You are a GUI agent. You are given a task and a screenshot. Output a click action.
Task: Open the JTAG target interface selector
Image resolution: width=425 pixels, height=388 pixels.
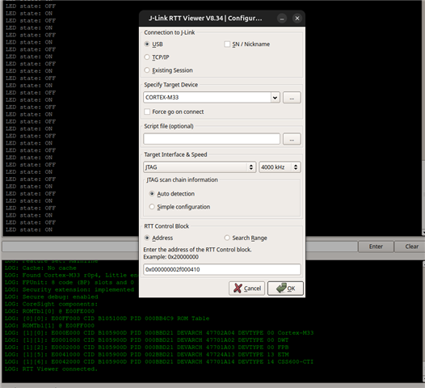click(200, 167)
